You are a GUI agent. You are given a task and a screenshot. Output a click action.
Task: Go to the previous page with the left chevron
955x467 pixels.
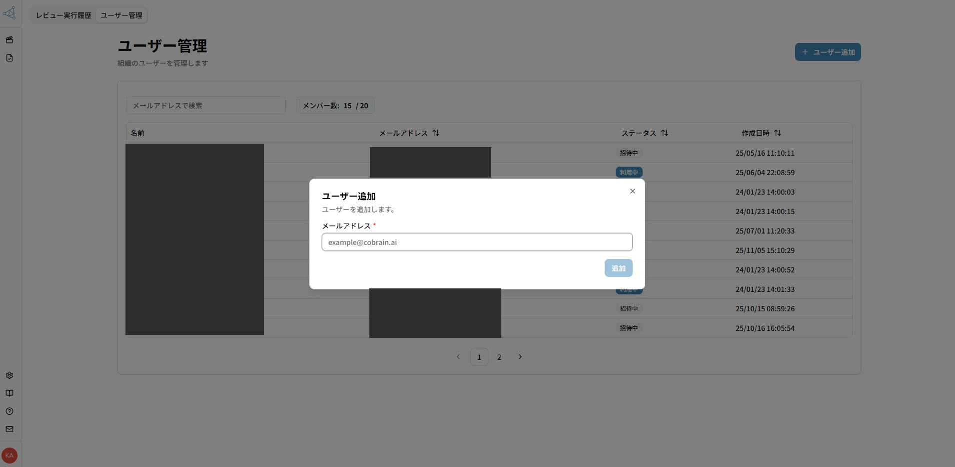458,357
